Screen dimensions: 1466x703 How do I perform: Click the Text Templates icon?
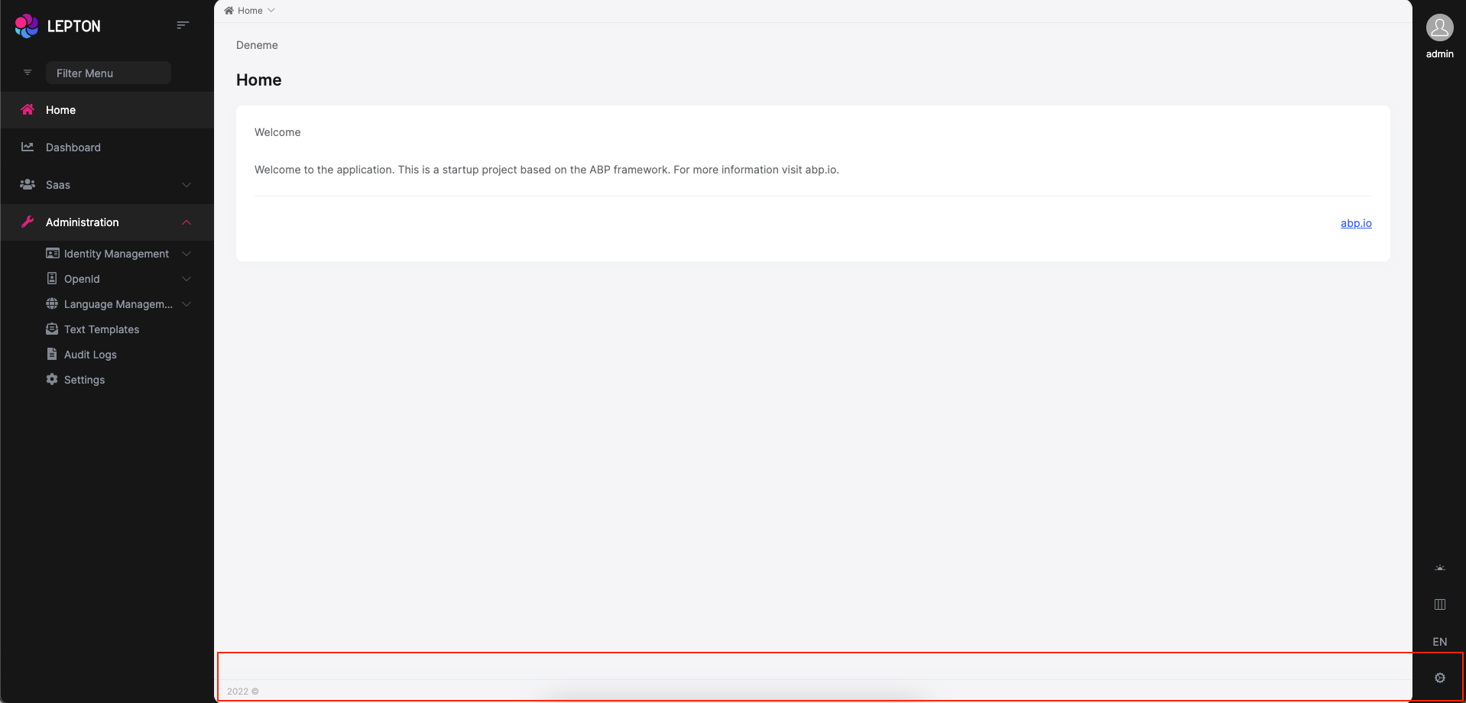click(x=51, y=329)
